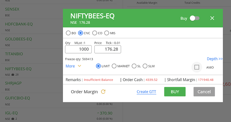Click the holdings briefcase icon beside IGL-EQ
The image size is (231, 122).
[13, 119]
